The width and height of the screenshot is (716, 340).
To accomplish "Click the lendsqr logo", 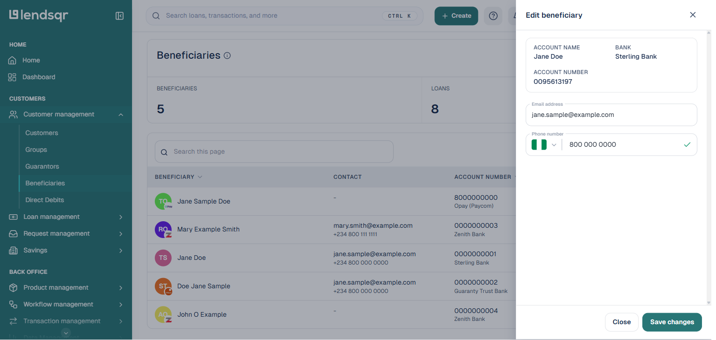I will coord(39,15).
